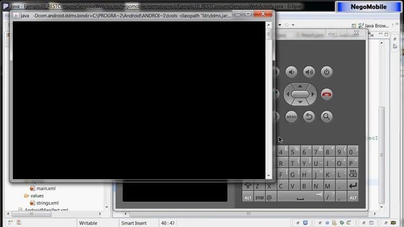Click letter key Z on emulator keyboard
This screenshot has height=227, width=404.
point(259,186)
